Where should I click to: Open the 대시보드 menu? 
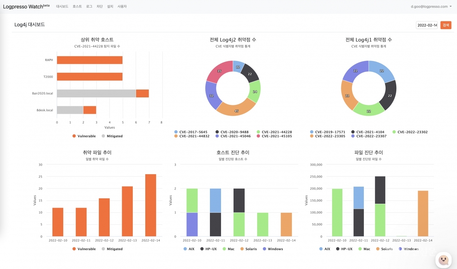62,6
